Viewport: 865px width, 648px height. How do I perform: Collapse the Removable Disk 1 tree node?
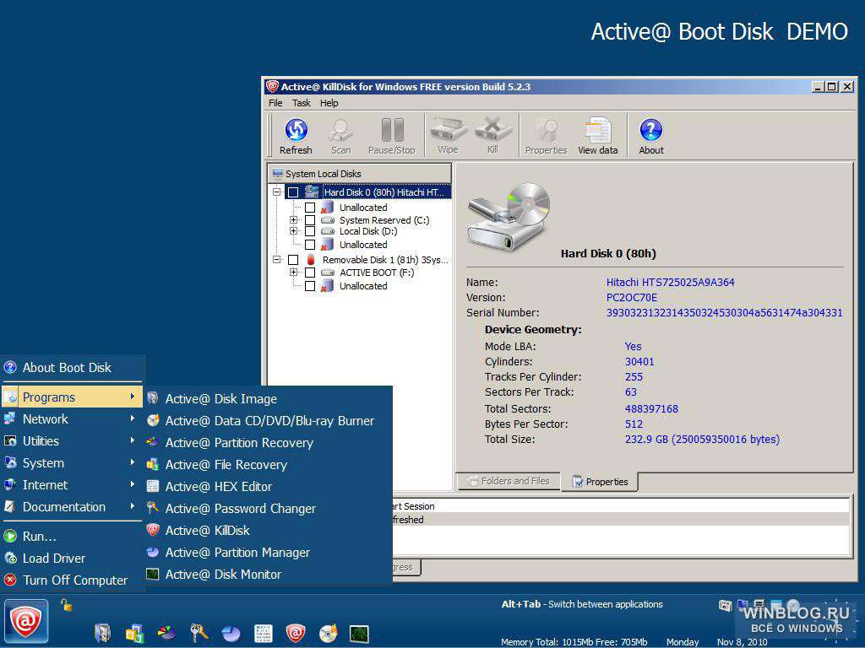277,260
